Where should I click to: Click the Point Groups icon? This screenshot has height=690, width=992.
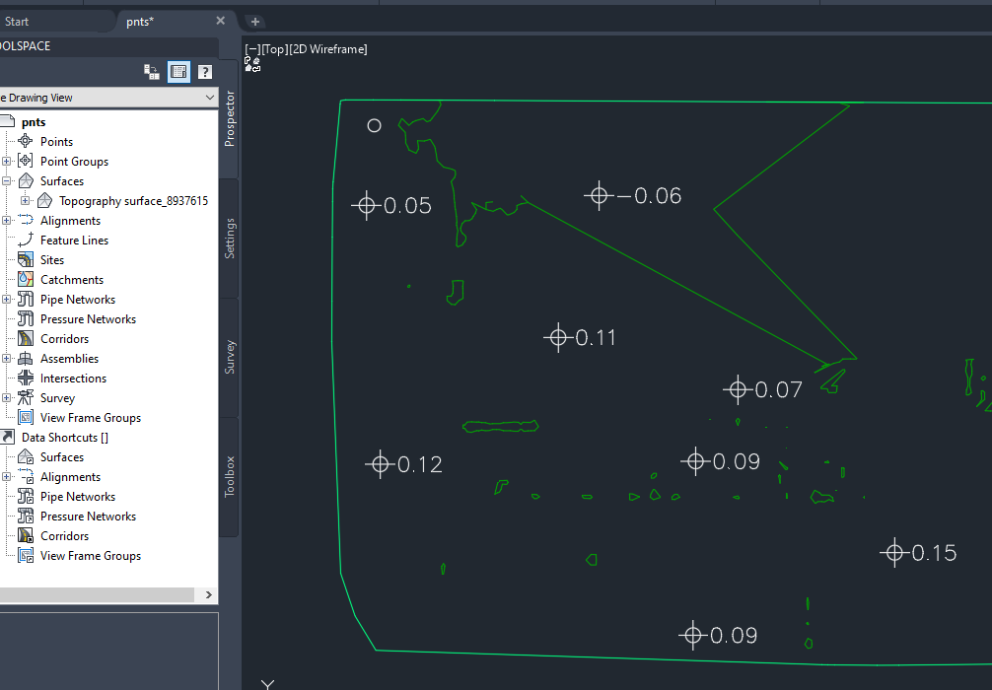(x=26, y=161)
